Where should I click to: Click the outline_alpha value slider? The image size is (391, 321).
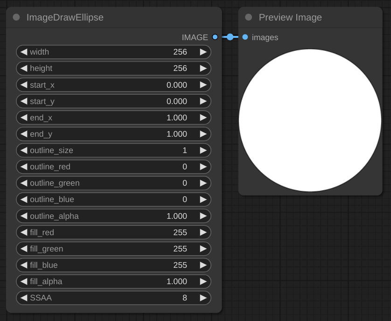click(x=113, y=216)
